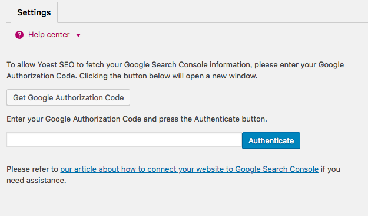
Task: Click the 'need assistance.' text
Action: pos(37,181)
